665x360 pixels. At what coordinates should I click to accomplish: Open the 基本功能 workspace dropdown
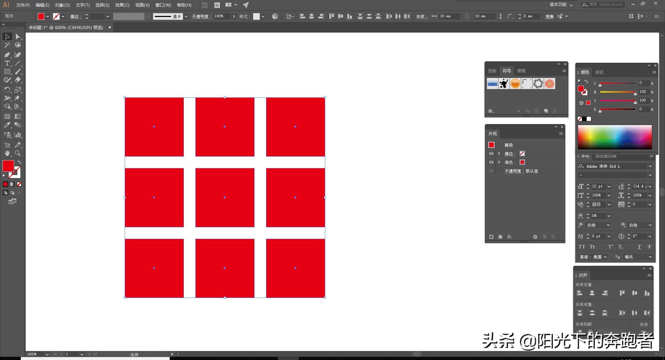561,5
